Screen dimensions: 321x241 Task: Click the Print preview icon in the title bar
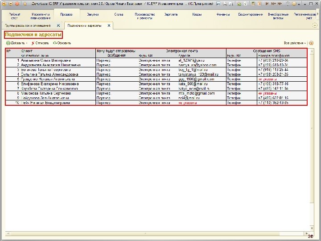click(231, 4)
